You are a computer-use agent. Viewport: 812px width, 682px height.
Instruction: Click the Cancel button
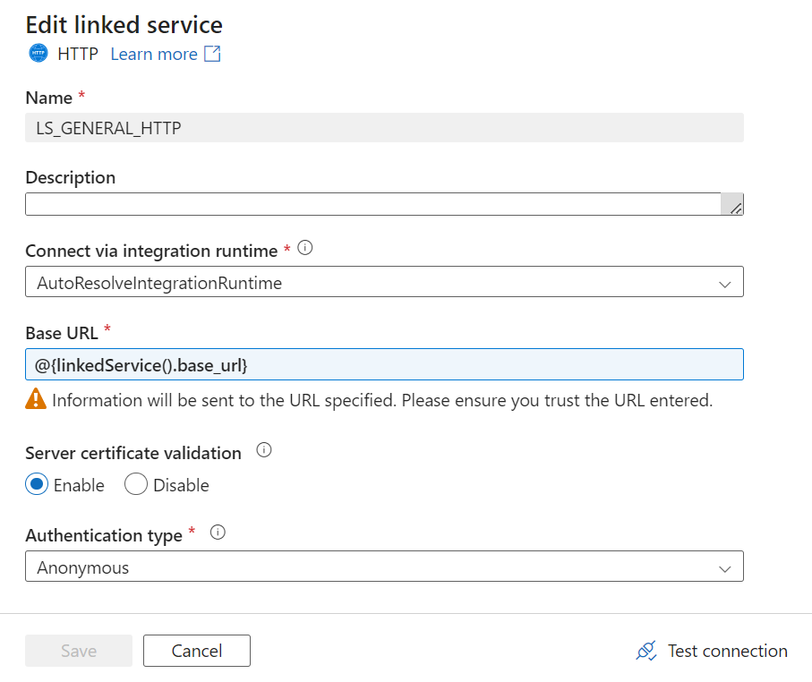click(197, 651)
